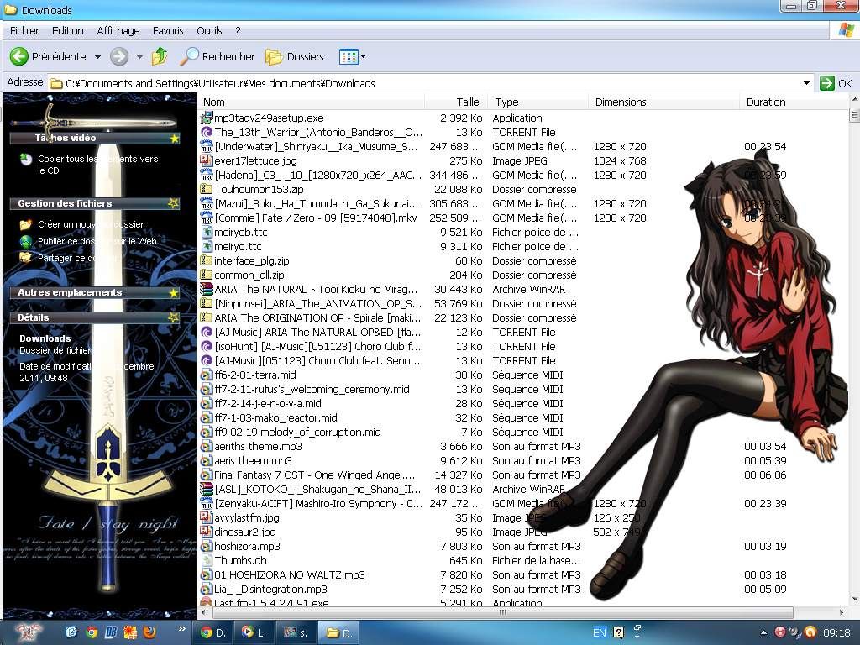Open the address bar dropdown arrow

[806, 83]
